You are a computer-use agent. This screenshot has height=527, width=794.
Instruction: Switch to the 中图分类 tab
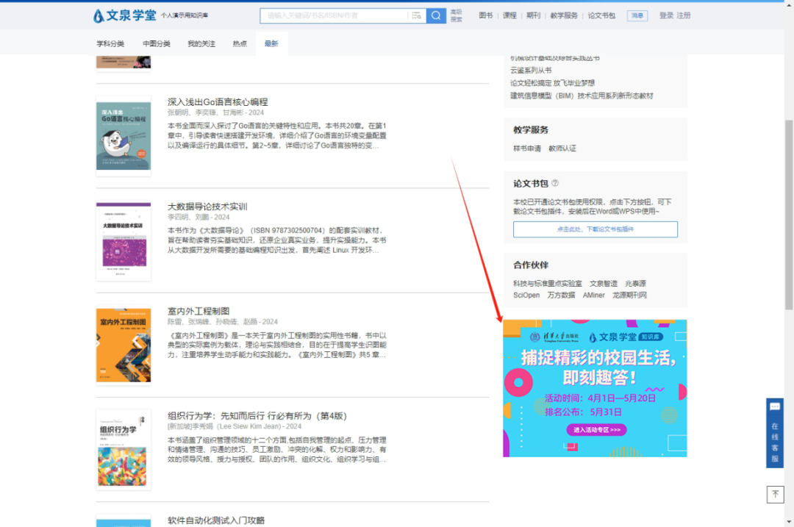(x=157, y=44)
